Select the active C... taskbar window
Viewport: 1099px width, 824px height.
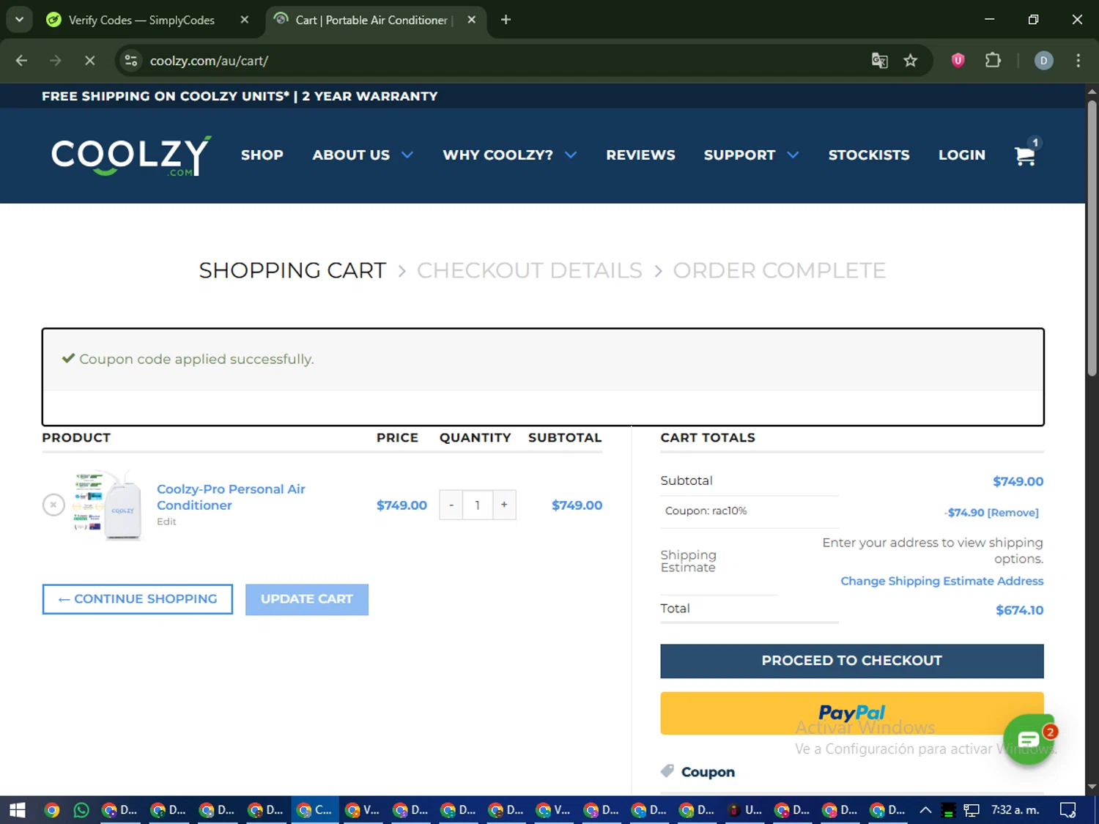pos(315,810)
